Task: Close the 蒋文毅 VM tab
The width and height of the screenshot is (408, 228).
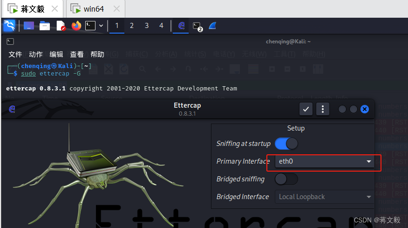Action: (x=54, y=9)
